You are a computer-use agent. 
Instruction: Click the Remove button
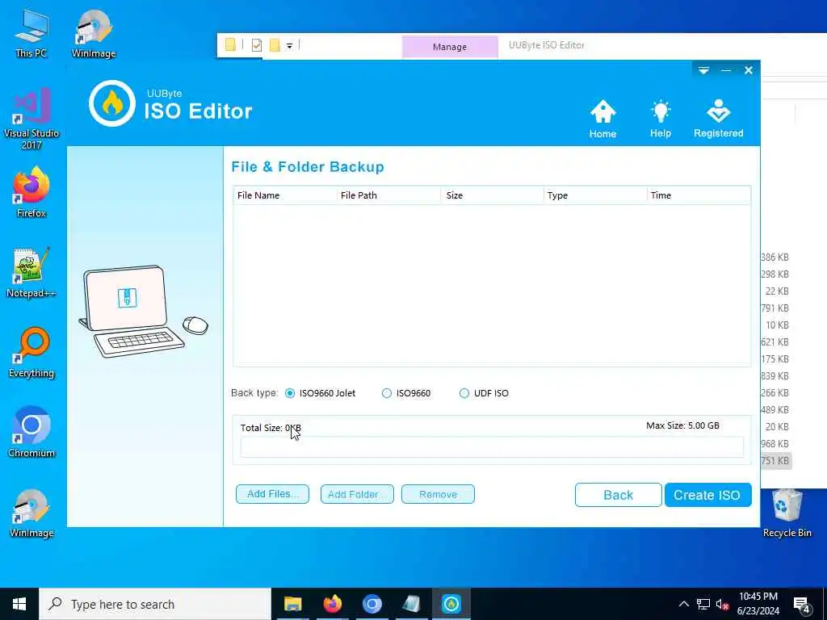point(438,494)
